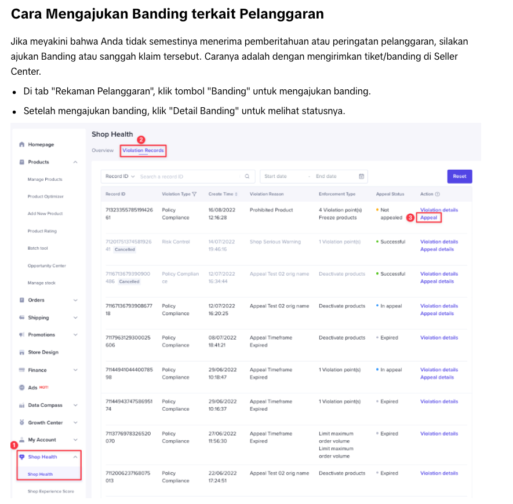Expand the Data Compass section chevron
The width and height of the screenshot is (513, 504).
pyautogui.click(x=75, y=406)
